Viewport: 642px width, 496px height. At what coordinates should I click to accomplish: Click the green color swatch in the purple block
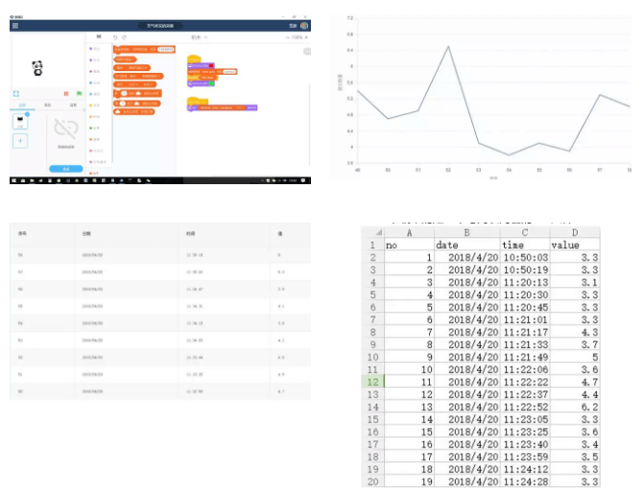click(211, 83)
